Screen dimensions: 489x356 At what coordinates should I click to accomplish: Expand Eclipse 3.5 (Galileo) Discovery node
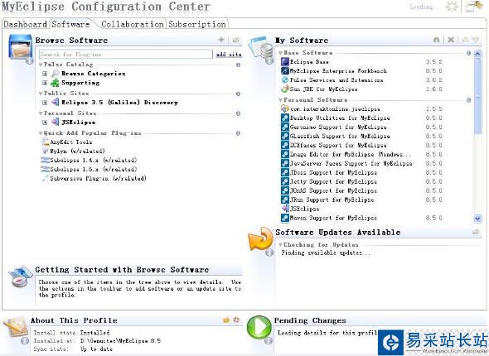point(45,103)
